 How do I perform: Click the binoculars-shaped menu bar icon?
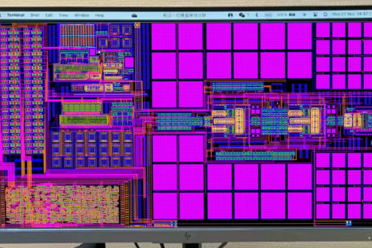[x=230, y=15]
